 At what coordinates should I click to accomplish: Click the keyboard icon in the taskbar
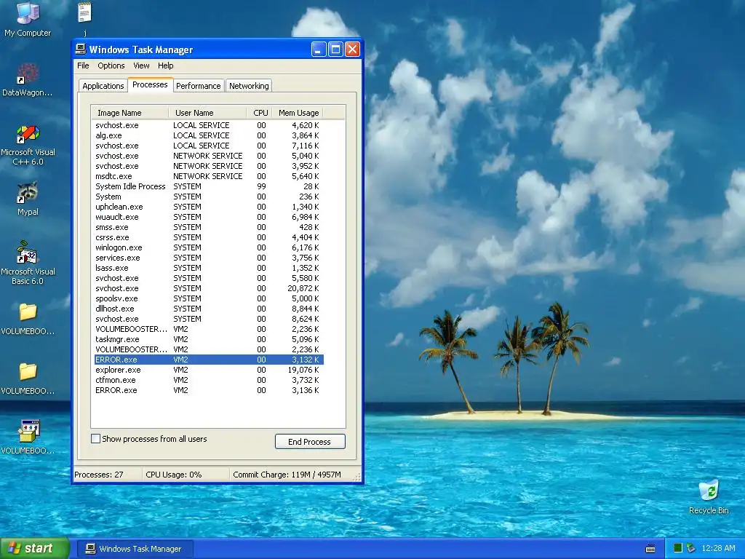pyautogui.click(x=650, y=549)
